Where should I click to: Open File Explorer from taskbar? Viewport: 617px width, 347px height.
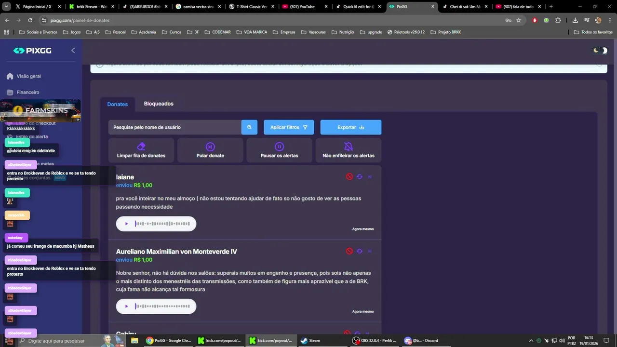[134, 340]
